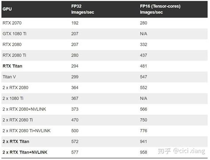The width and height of the screenshot is (210, 160).
Task: Select the GTX 1080 Ti row label
Action: coord(14,34)
